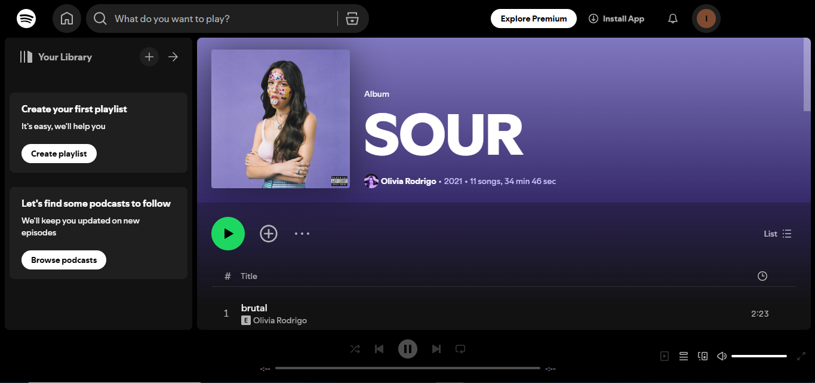This screenshot has width=815, height=383.
Task: Click the Create playlist button
Action: (59, 153)
